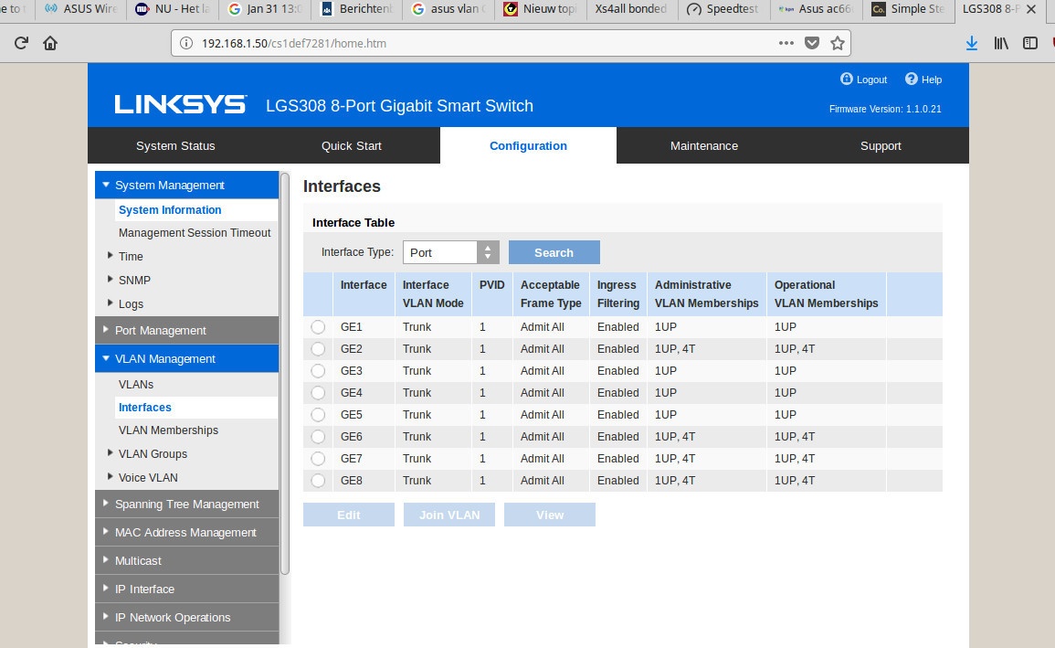The image size is (1055, 648).
Task: Switch to the Maintenance tab
Action: [703, 145]
